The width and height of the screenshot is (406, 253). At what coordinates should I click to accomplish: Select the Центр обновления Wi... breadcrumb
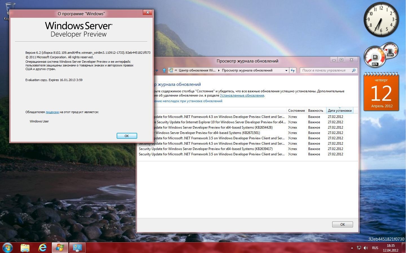click(197, 70)
